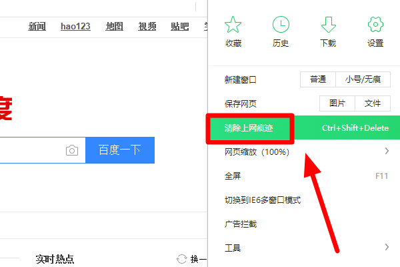Open browsing history via 历史 clock icon
400x267 pixels.
tap(281, 25)
